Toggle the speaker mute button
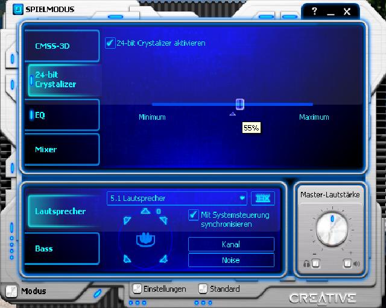The height and width of the screenshot is (308, 386). [x=347, y=263]
